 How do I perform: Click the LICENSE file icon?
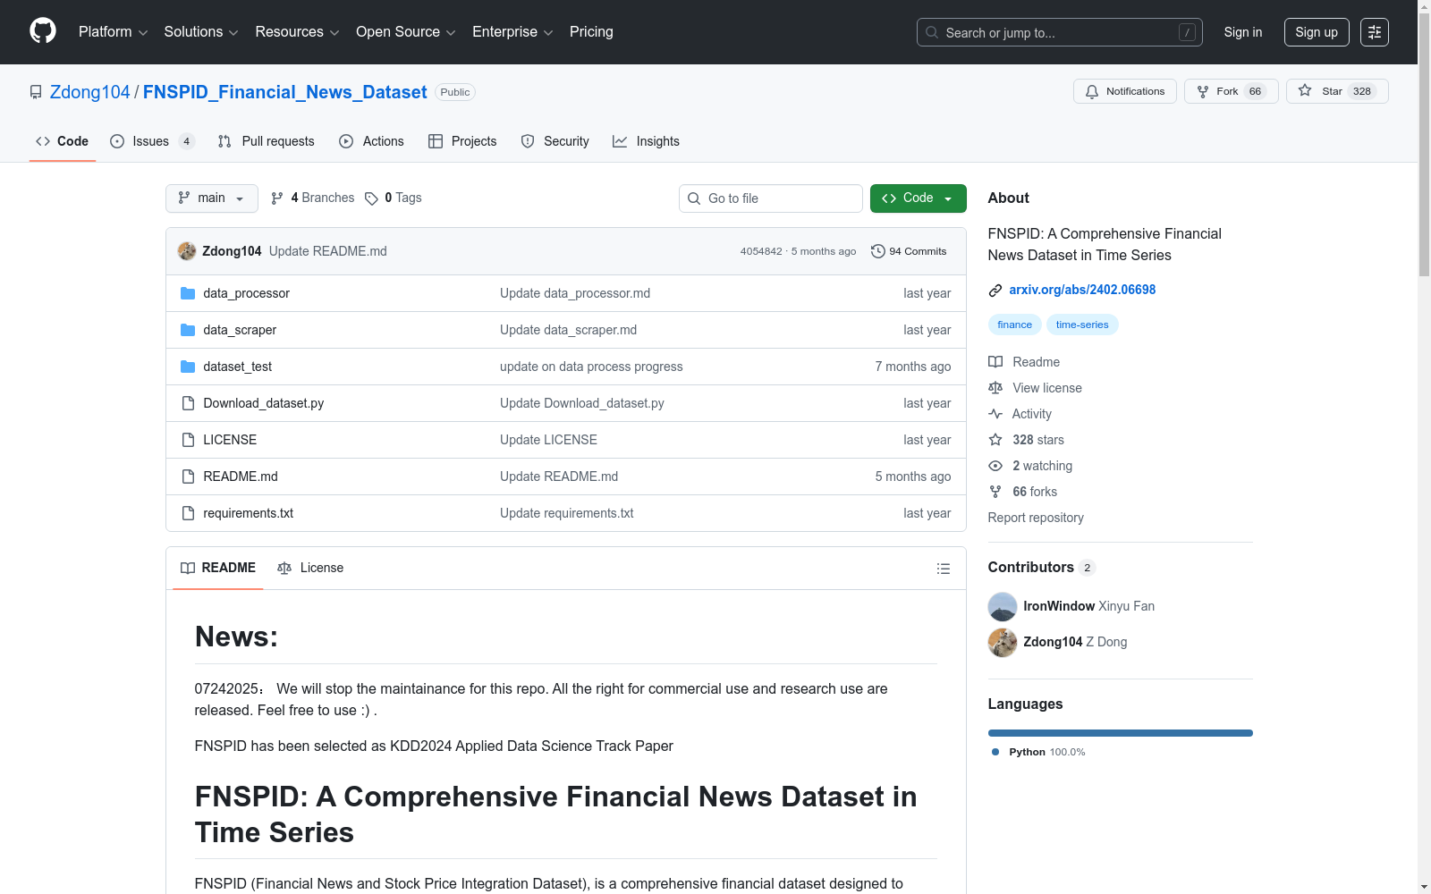188,440
